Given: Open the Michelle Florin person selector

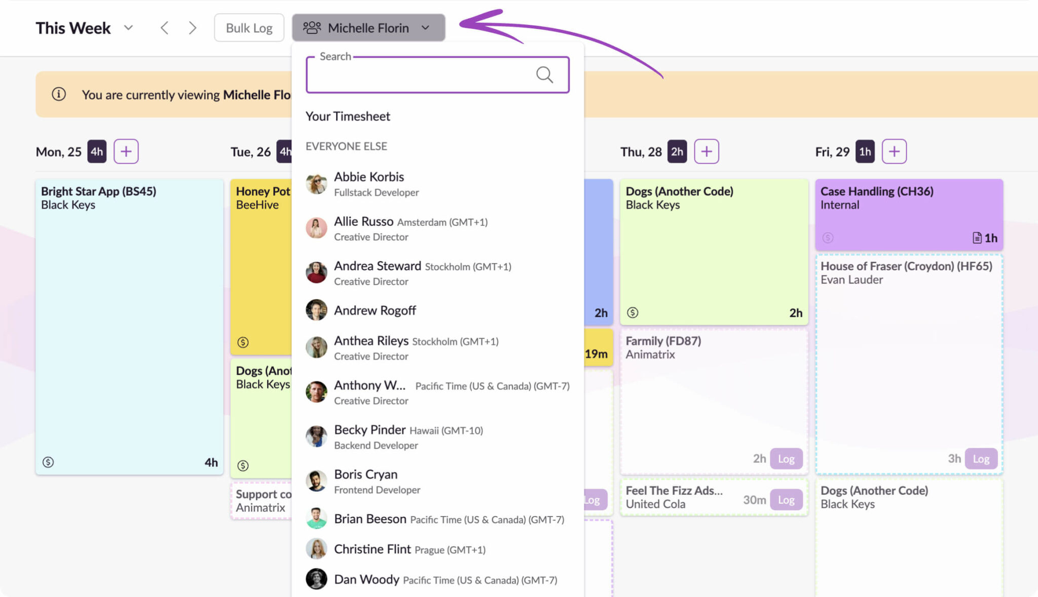Looking at the screenshot, I should 368,28.
